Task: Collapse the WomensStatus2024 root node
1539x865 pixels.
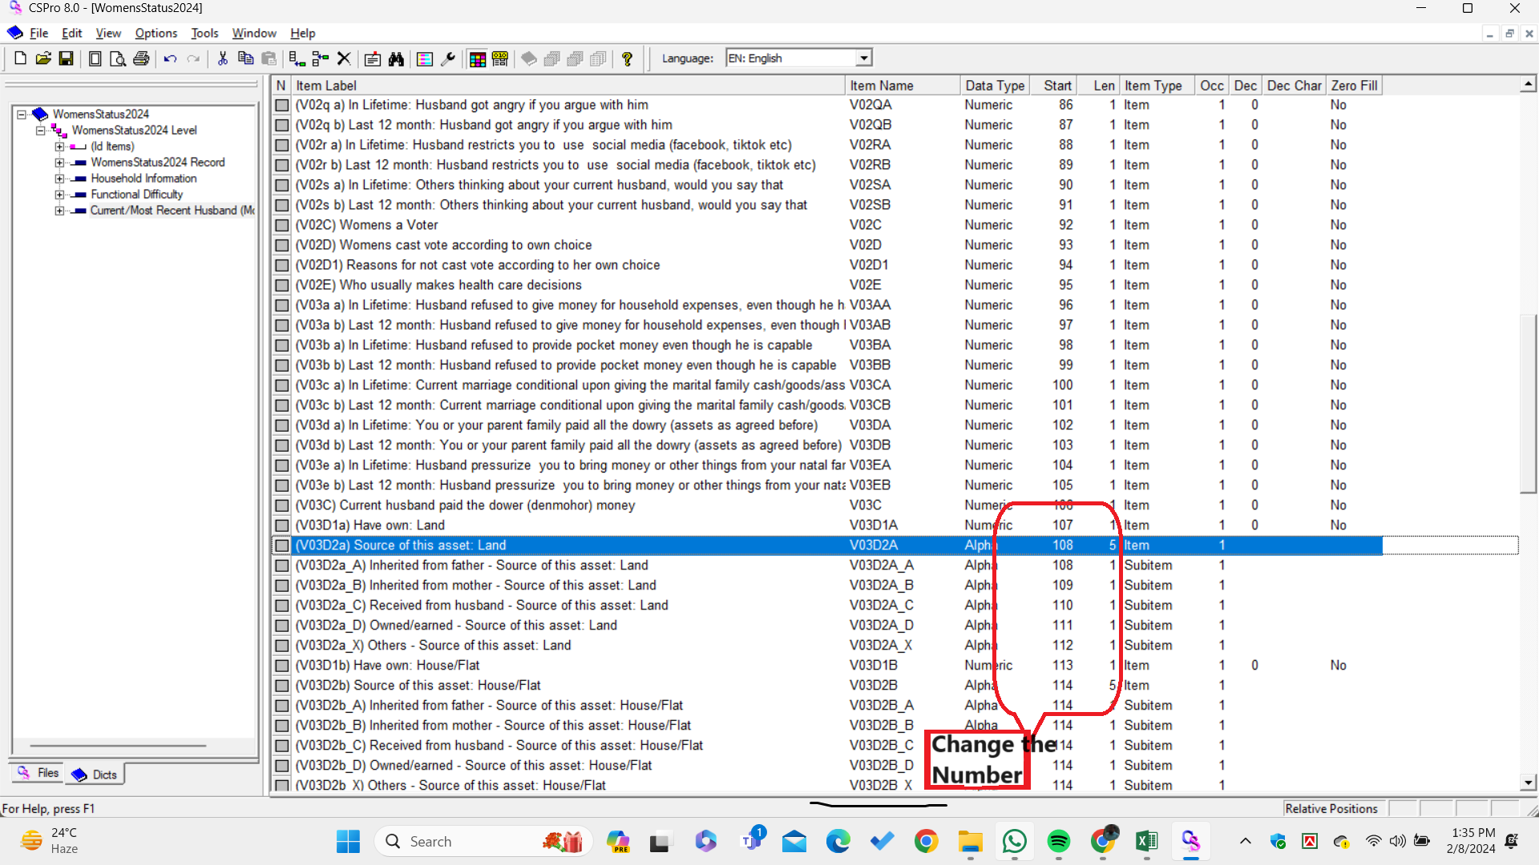Action: coord(22,115)
